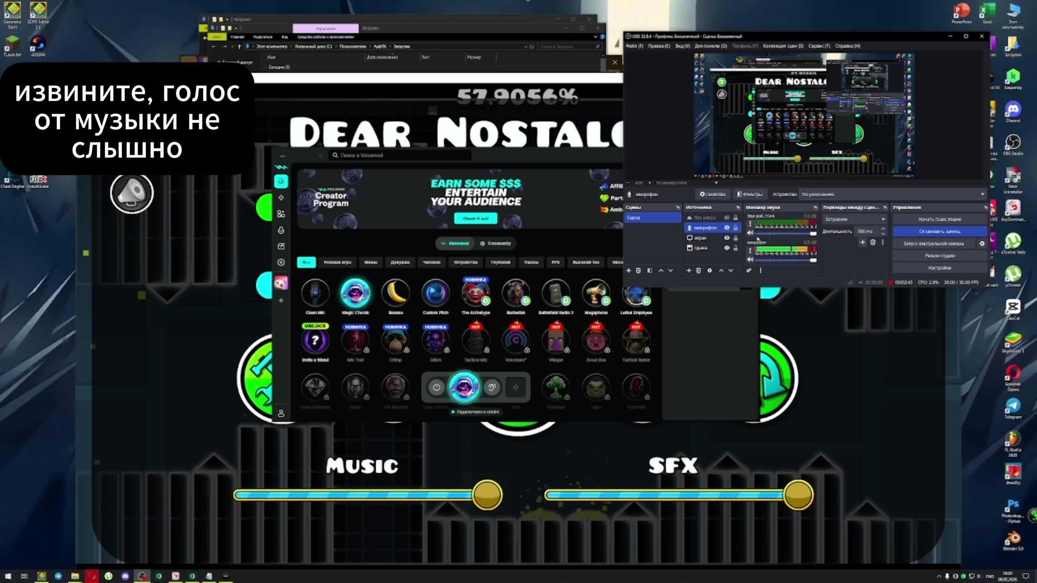Toggle lock on микрофон source
This screenshot has height=583, width=1037.
tap(736, 228)
